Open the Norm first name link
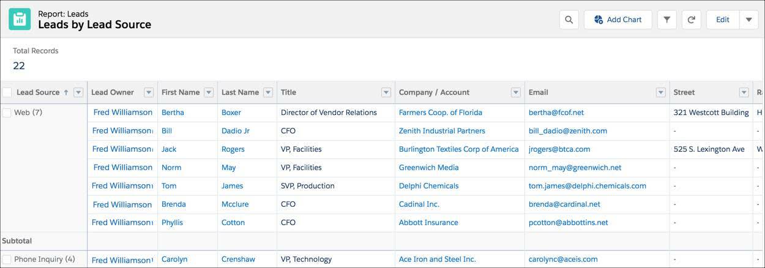The image size is (765, 268). (x=171, y=168)
